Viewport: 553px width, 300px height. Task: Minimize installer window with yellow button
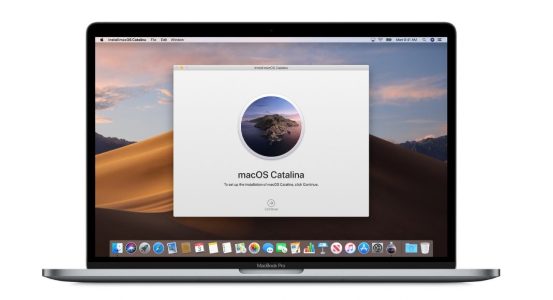click(182, 68)
